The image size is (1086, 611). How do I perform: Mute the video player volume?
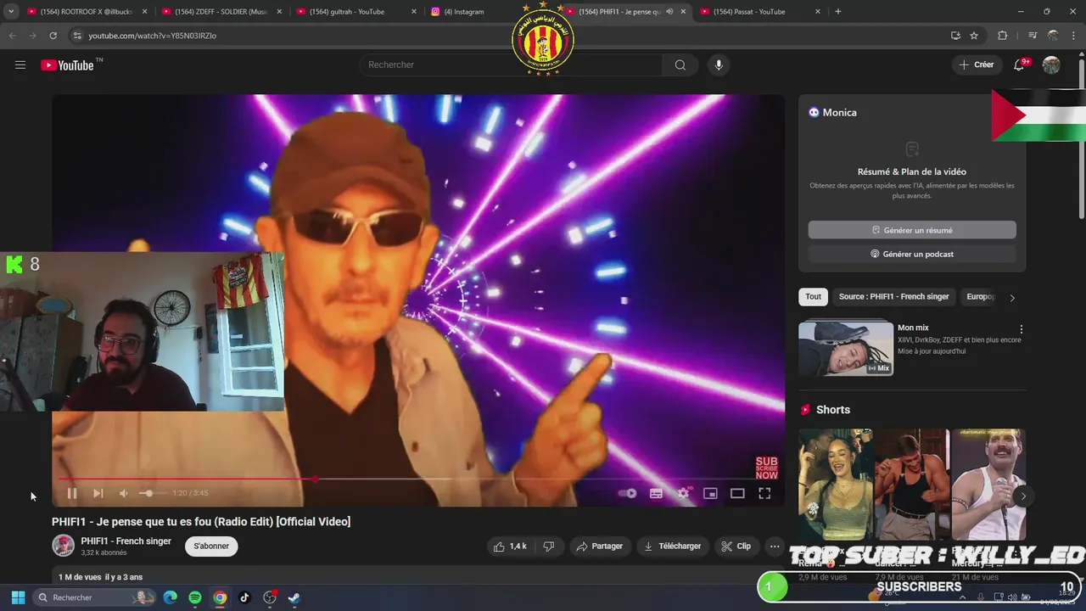pyautogui.click(x=124, y=493)
